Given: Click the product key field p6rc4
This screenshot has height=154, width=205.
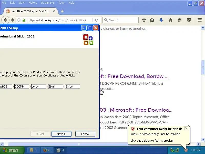Looking at the screenshot, I should 39,86.
